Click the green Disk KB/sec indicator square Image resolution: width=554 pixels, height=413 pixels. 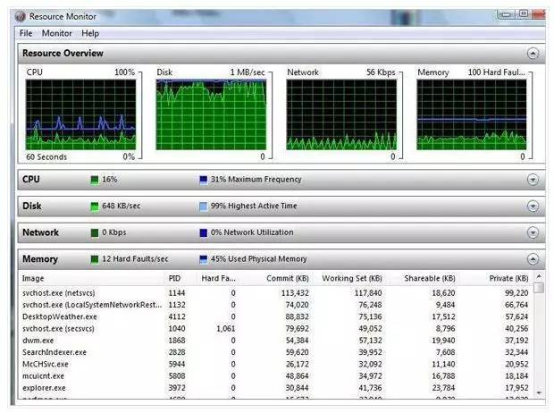(x=95, y=206)
